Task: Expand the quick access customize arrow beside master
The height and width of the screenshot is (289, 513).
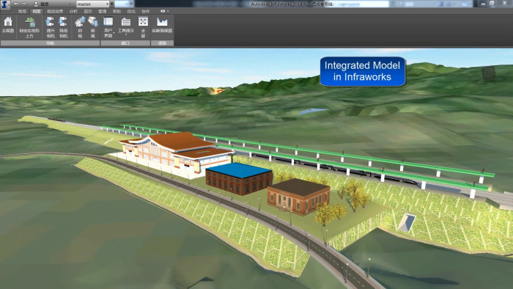Action: coord(112,4)
